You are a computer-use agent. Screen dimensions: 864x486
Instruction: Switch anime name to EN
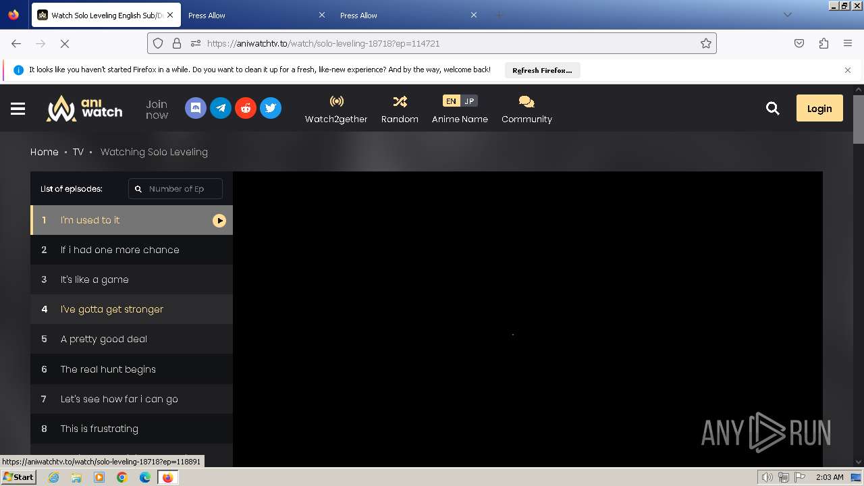451,101
